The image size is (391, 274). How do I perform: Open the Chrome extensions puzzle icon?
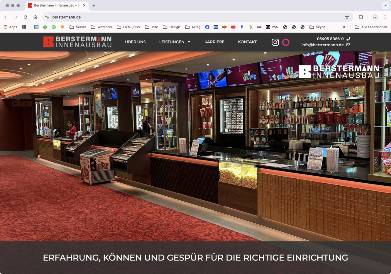[x=361, y=17]
